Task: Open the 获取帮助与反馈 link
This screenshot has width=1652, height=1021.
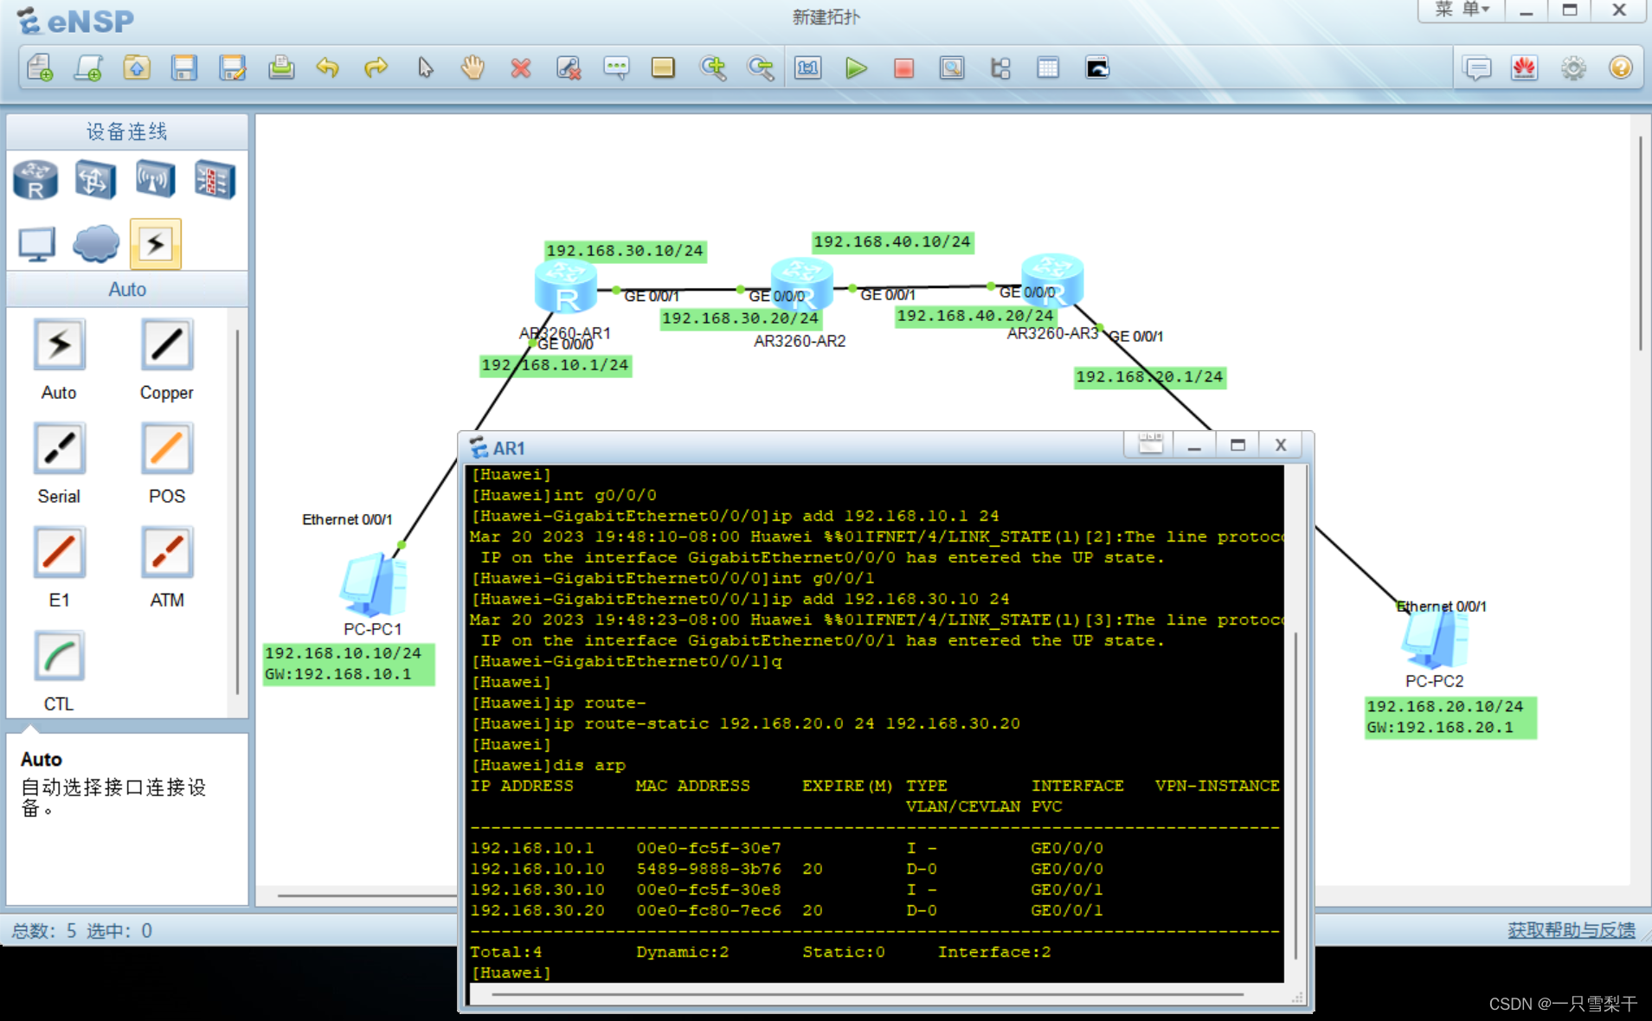Action: click(1572, 930)
